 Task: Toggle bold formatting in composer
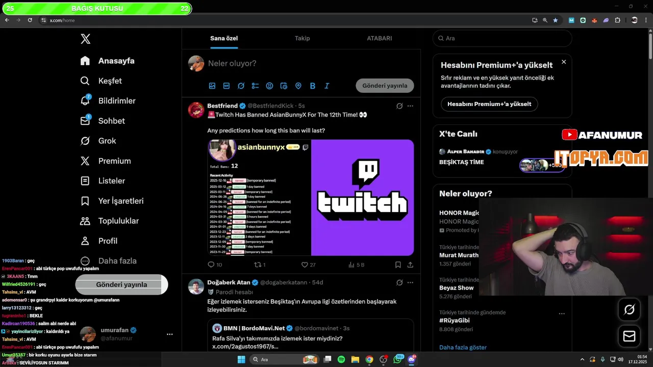pos(313,86)
